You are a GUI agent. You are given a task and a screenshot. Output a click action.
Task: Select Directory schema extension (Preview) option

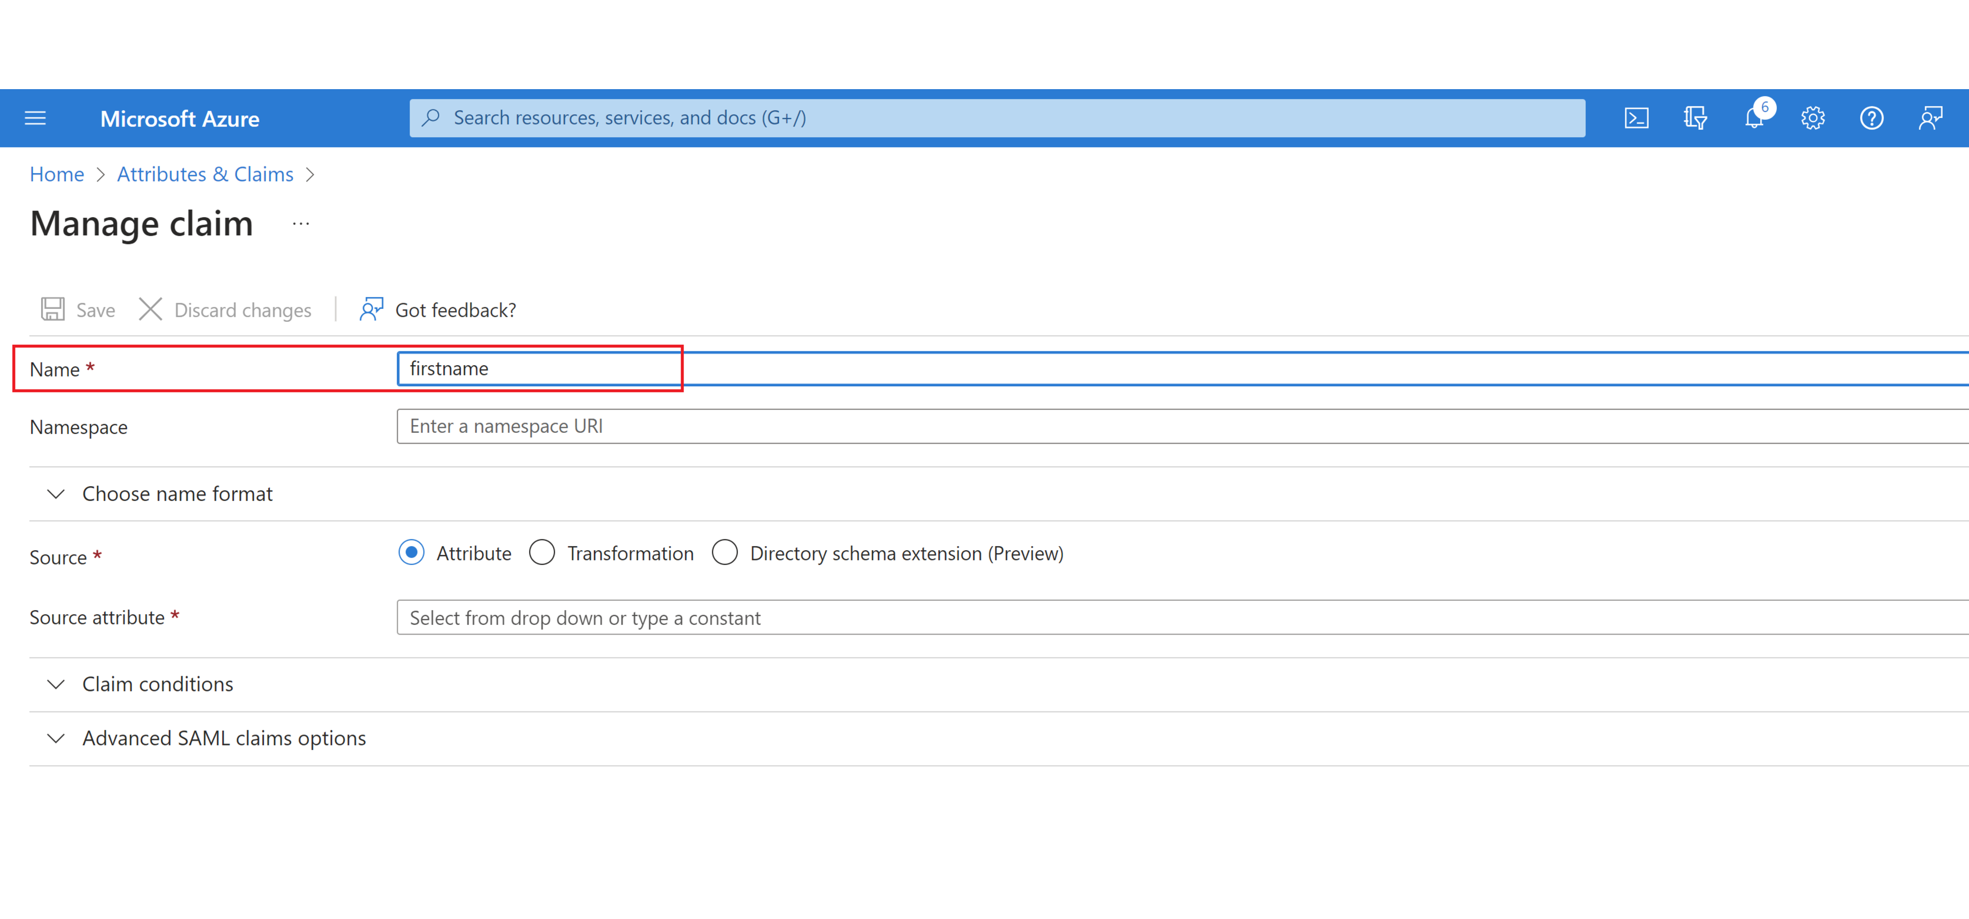[x=725, y=552]
